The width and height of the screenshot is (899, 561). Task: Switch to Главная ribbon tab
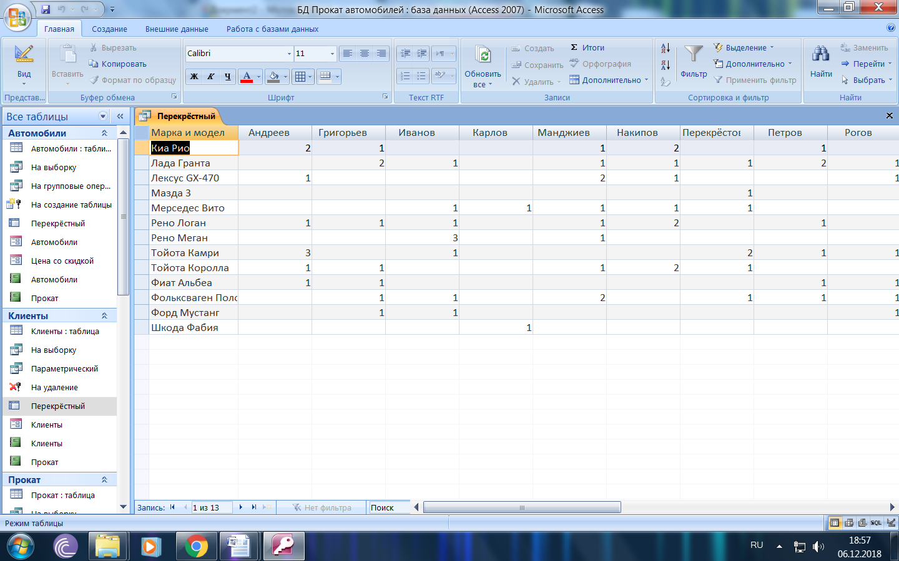click(59, 29)
